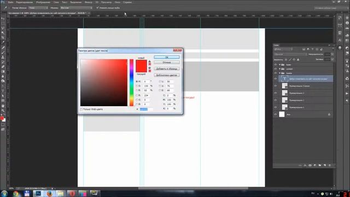Click the out-of-gamut warning triangle icon
Viewport: 350px width, 197px height.
pos(149,61)
